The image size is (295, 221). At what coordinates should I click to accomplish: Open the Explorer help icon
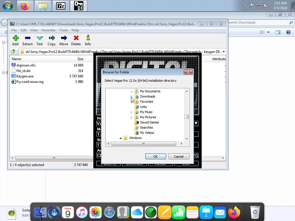[288, 32]
